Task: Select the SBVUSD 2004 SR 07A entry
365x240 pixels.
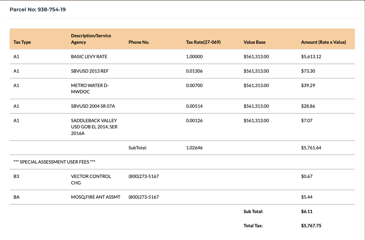Action: click(93, 106)
